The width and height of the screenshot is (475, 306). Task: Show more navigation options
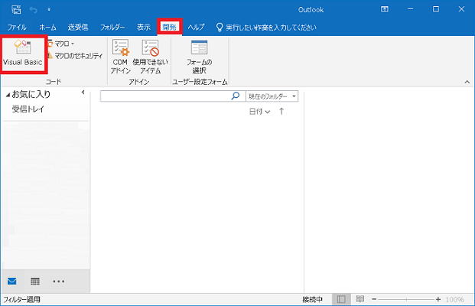58,282
